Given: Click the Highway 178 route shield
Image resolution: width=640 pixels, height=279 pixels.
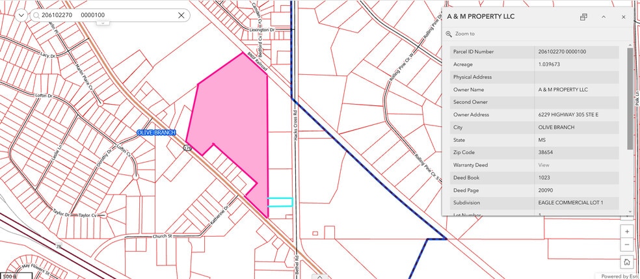Looking at the screenshot, I should (187, 149).
